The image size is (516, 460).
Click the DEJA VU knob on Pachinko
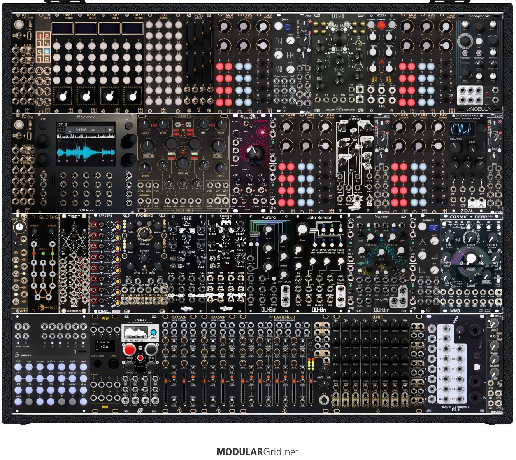point(144,233)
